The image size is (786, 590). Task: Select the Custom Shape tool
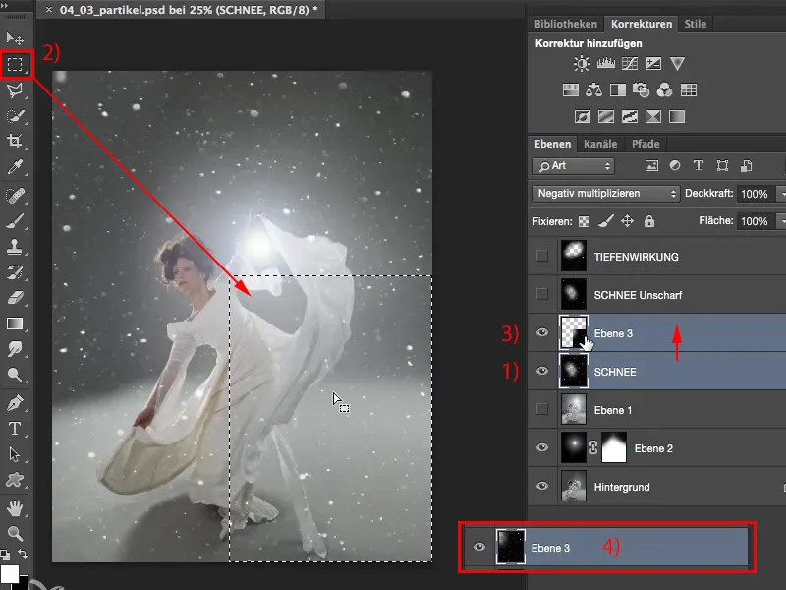point(15,480)
